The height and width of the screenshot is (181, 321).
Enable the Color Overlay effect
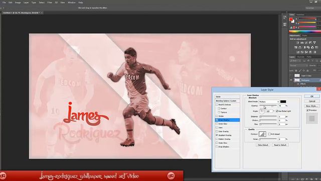pos(217,131)
